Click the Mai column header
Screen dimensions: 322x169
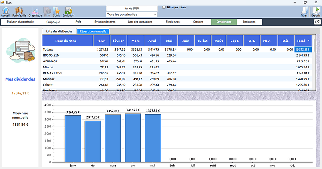pyautogui.click(x=169, y=41)
